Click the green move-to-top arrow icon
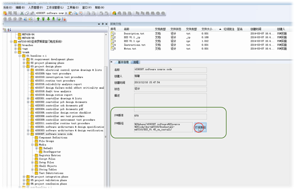 coord(43,19)
